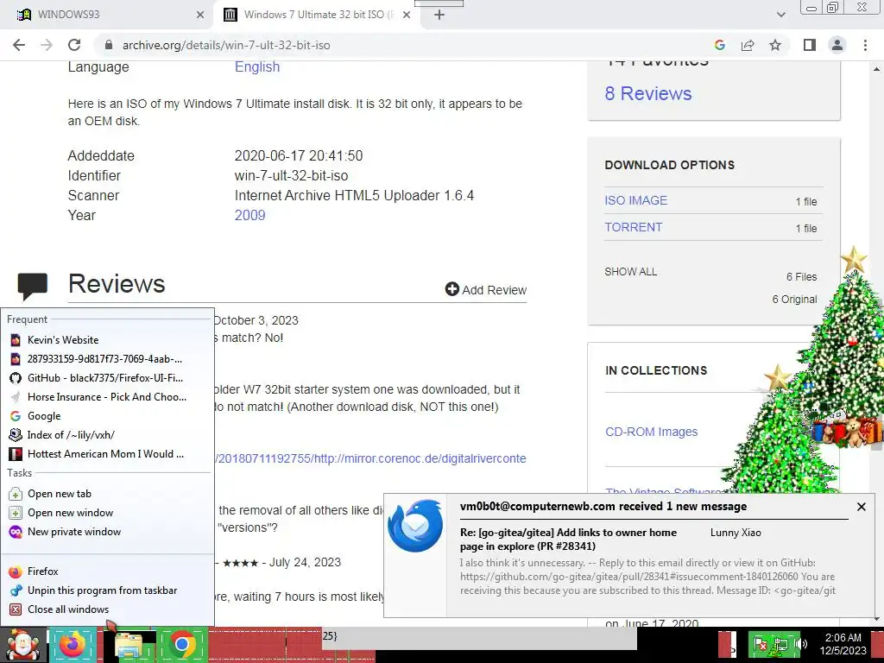Click the Addeddate value 2020-06-17 20:41:50
Viewport: 884px width, 663px height.
coord(299,156)
